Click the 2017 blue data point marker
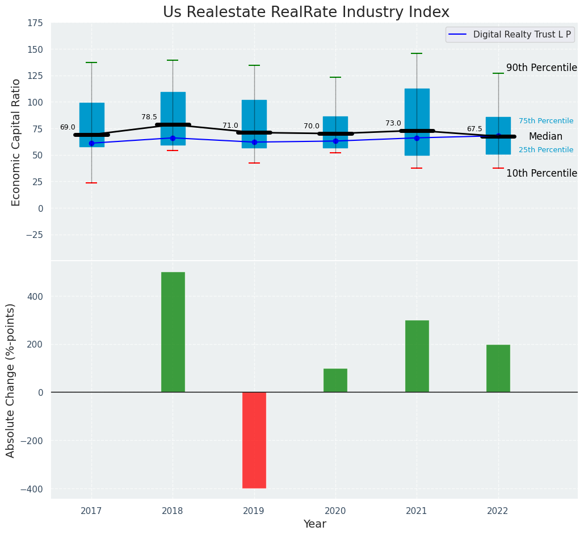584x535 pixels. [91, 143]
